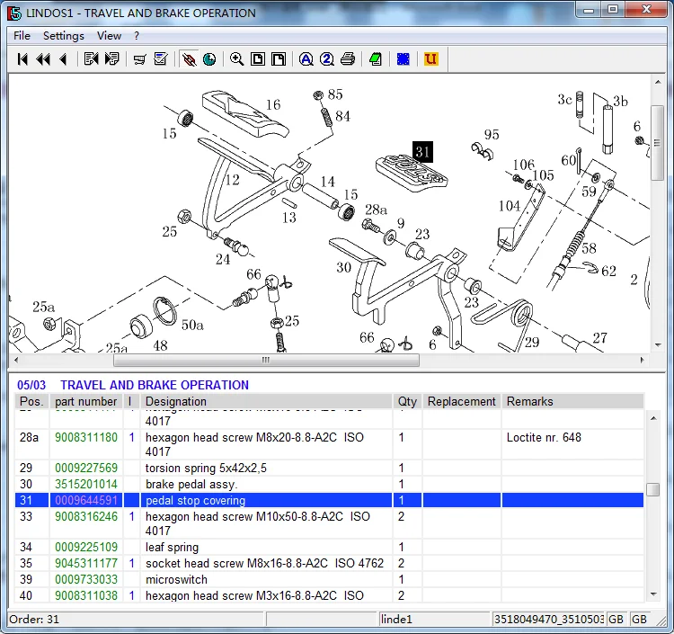Screen dimensions: 674x634
Task: Click the fast rewind double-arrow icon
Action: click(43, 59)
